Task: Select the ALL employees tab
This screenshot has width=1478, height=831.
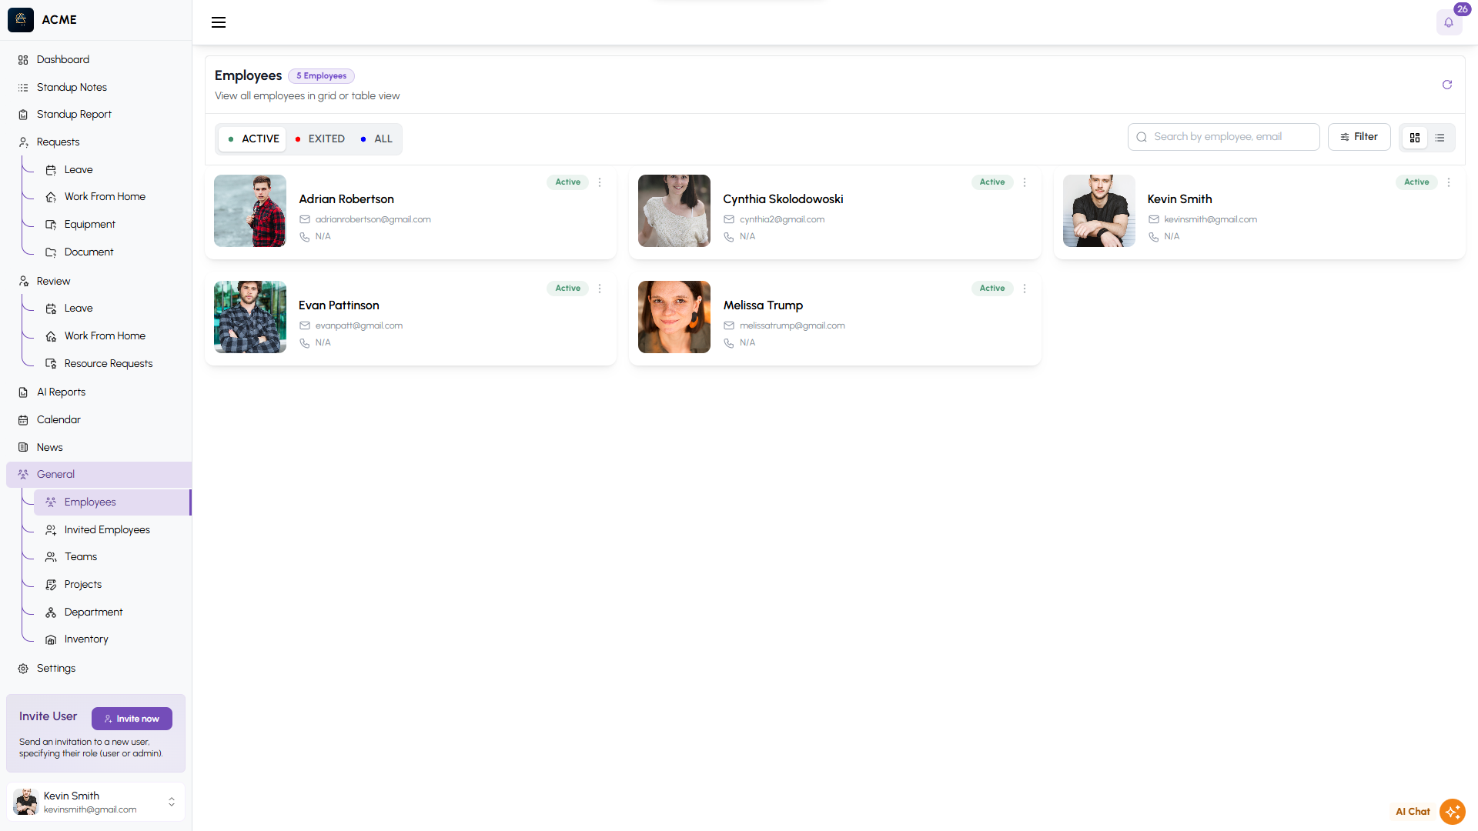Action: 376,139
